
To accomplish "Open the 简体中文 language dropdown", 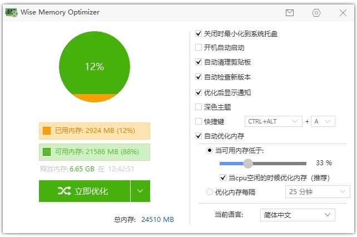I will [x=297, y=215].
